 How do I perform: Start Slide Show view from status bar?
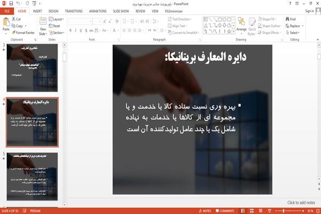270,211
